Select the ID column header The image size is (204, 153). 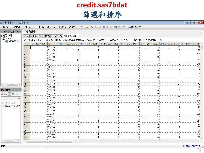click(x=54, y=44)
